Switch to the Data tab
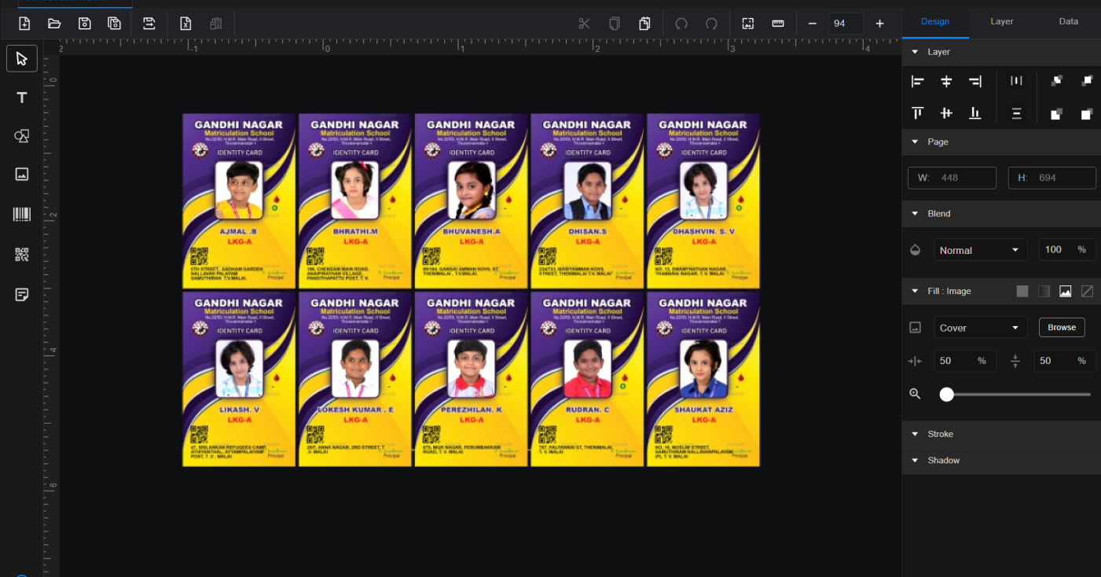 1068,21
